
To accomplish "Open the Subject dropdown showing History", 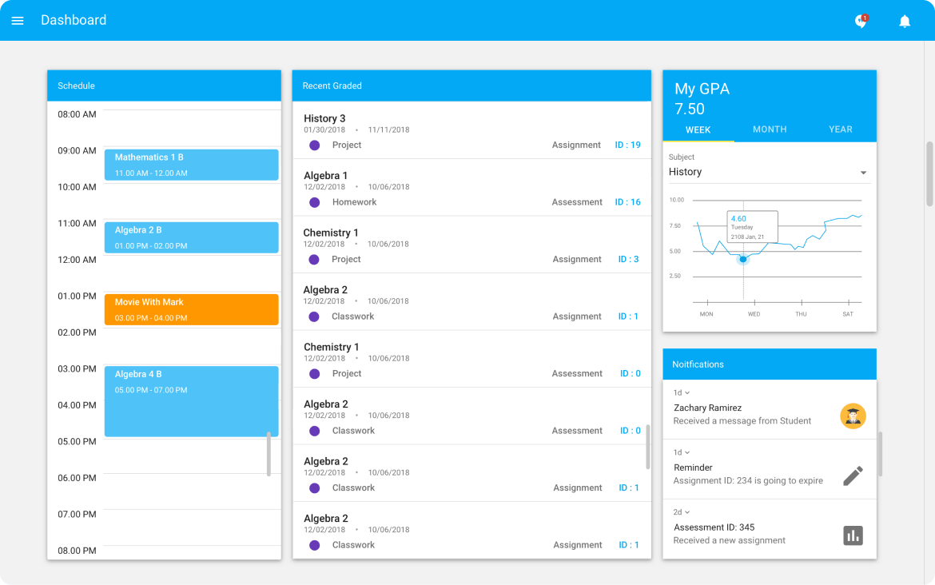I will [x=768, y=172].
